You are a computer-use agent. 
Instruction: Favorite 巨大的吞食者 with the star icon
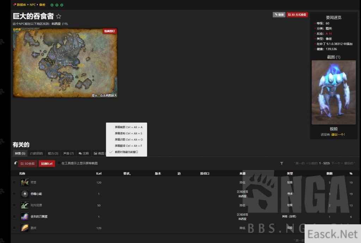pyautogui.click(x=59, y=16)
